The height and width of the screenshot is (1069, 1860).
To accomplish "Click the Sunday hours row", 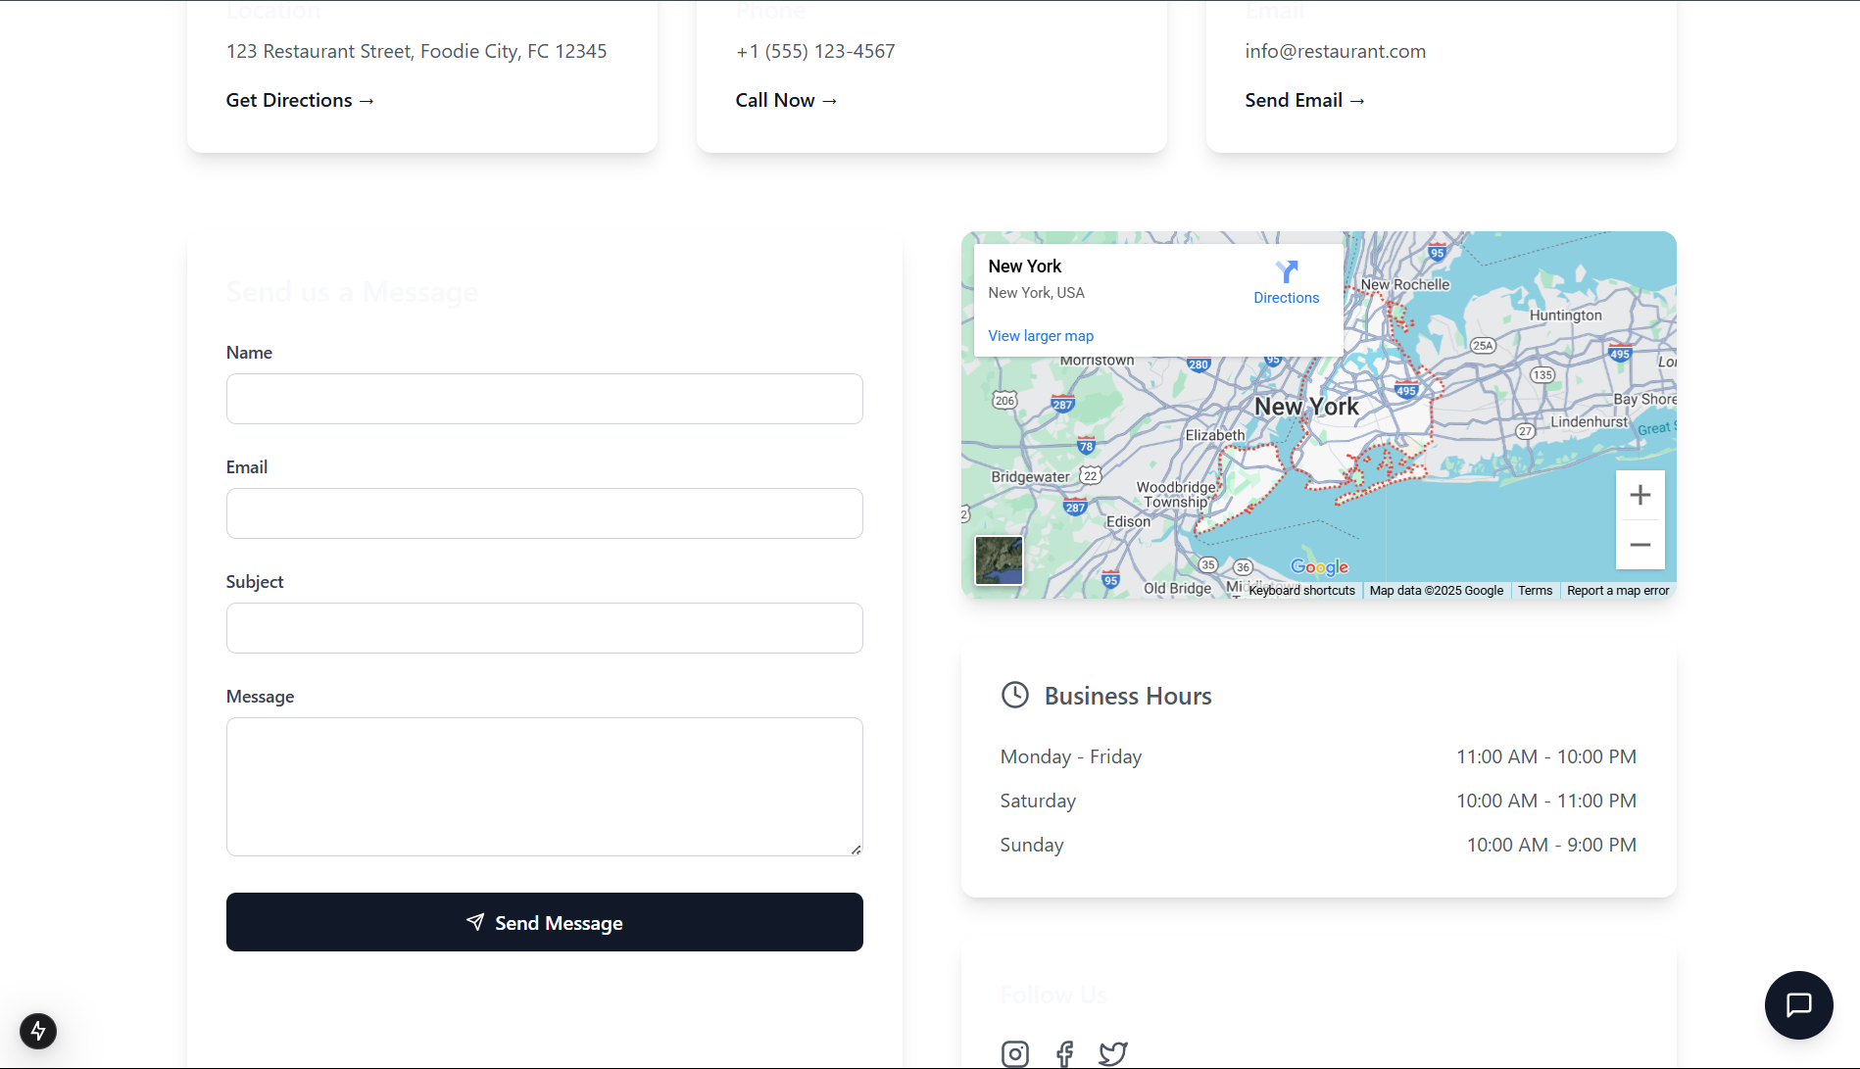I will click(1318, 845).
